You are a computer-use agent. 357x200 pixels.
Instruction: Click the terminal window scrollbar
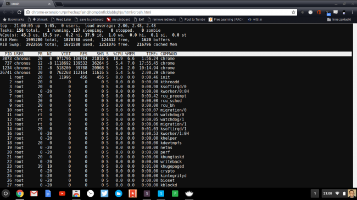pyautogui.click(x=355, y=106)
